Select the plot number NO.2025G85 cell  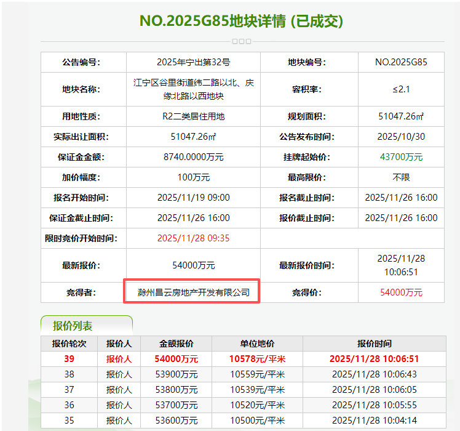pos(401,62)
